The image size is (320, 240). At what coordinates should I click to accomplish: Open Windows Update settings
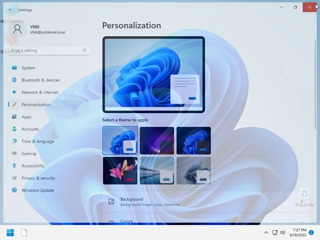[x=49, y=190]
